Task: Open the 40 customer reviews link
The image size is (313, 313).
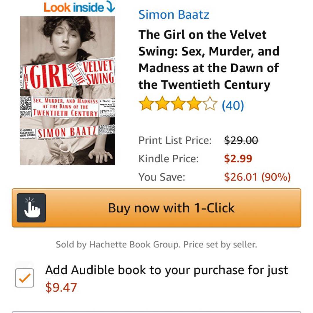Action: pos(233,105)
